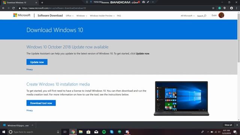Open the Action Center notifications icon

[x=235, y=132]
